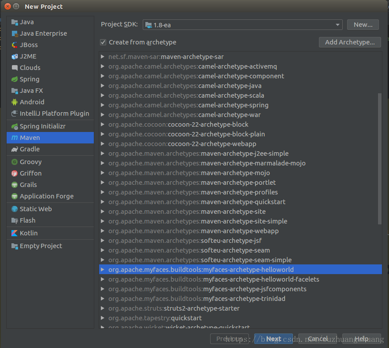The width and height of the screenshot is (389, 348).
Task: Switch to Static Web type
Action: pos(50,209)
